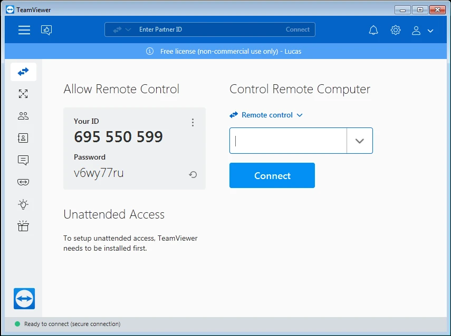
Task: Open the Remote Management sidebar icon
Action: click(23, 94)
